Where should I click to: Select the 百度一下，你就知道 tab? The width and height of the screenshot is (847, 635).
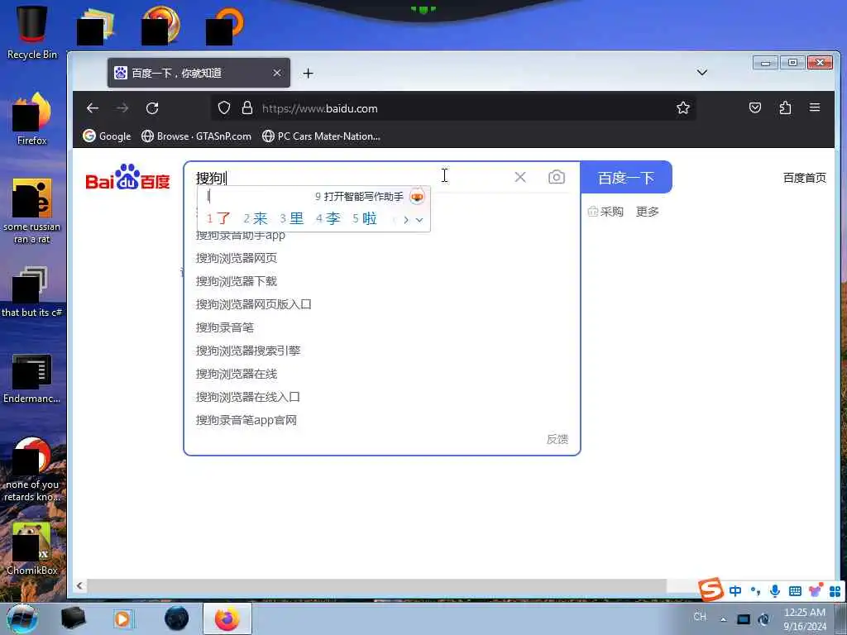coord(199,73)
